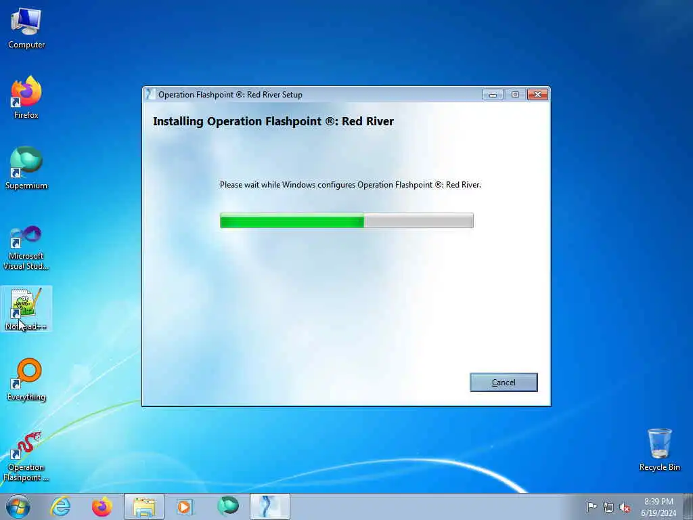693x520 pixels.
Task: Select the Firefox desktop shortcut
Action: 26,97
